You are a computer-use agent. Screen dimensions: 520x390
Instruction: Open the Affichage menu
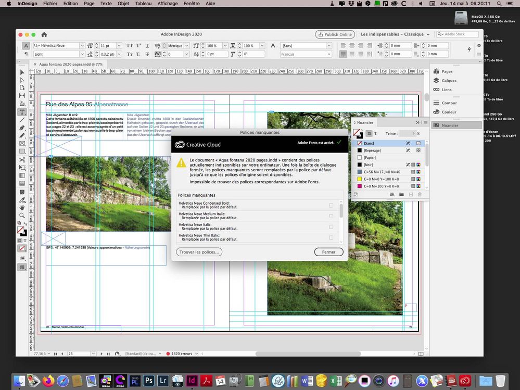[x=168, y=4]
